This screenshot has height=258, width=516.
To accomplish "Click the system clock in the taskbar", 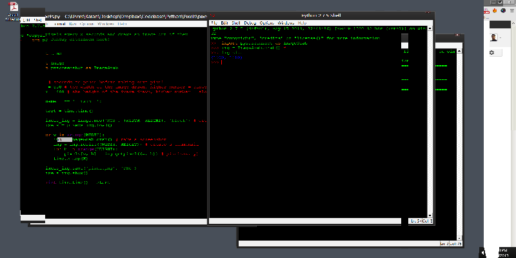I will (503, 252).
